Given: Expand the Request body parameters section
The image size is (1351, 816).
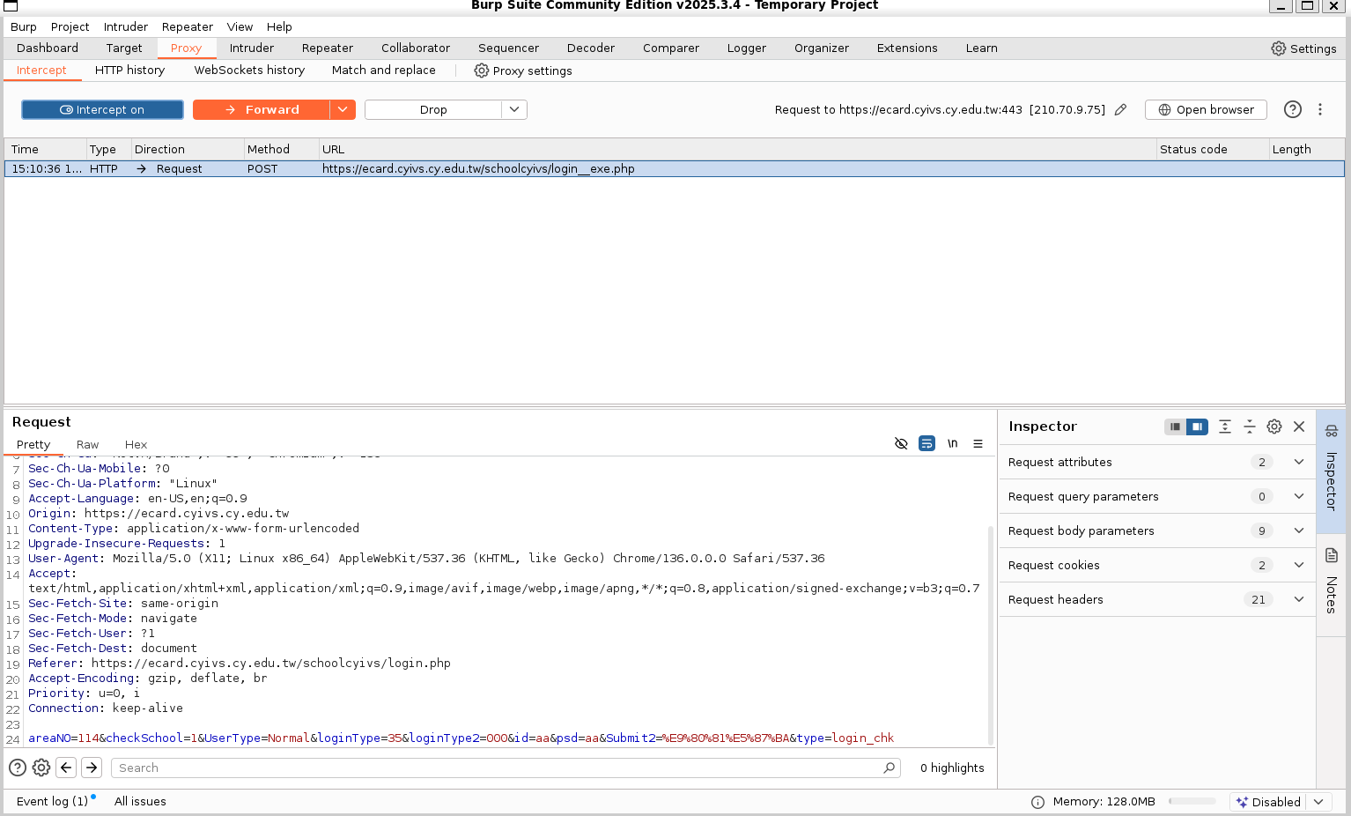Looking at the screenshot, I should (x=1157, y=530).
